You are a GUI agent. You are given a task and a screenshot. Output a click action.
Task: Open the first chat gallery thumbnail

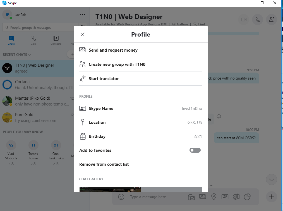(110, 190)
